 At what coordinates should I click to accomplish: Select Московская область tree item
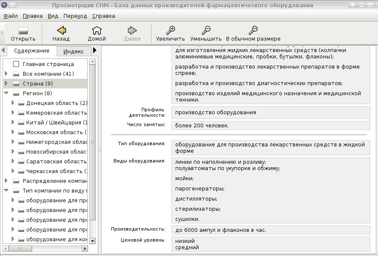point(56,132)
